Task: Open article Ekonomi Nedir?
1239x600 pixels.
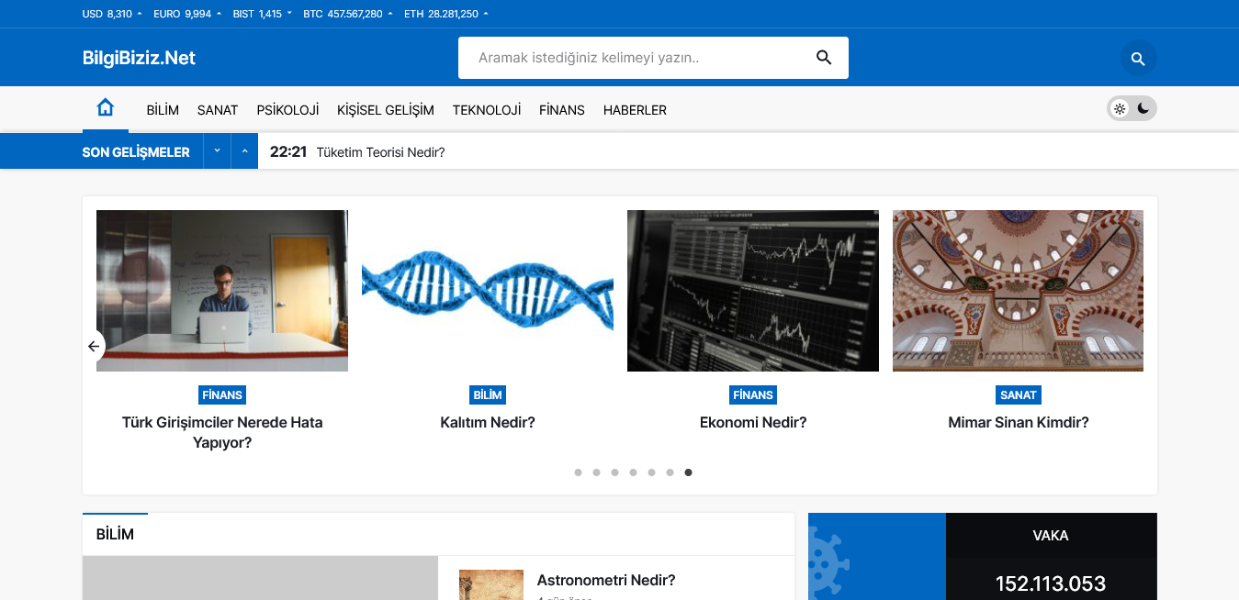Action: pyautogui.click(x=753, y=423)
